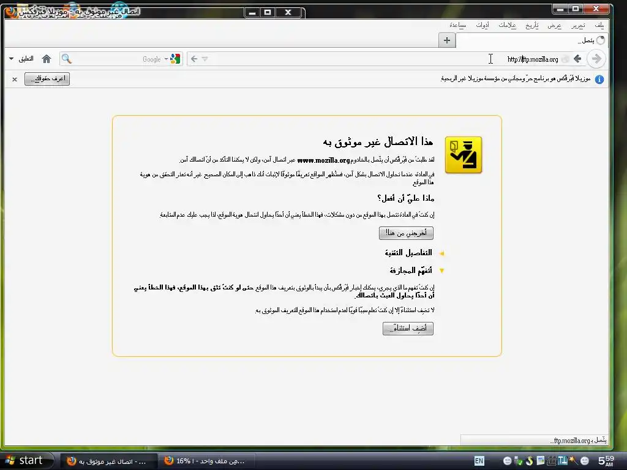
Task: Open a new tab with plus button
Action: 446,40
